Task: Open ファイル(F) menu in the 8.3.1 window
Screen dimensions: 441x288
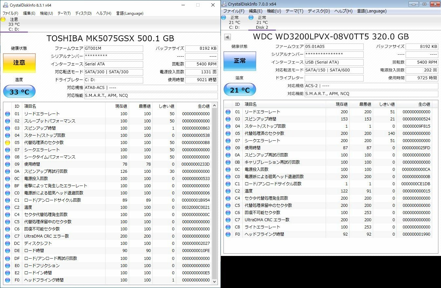Action: tap(10, 13)
